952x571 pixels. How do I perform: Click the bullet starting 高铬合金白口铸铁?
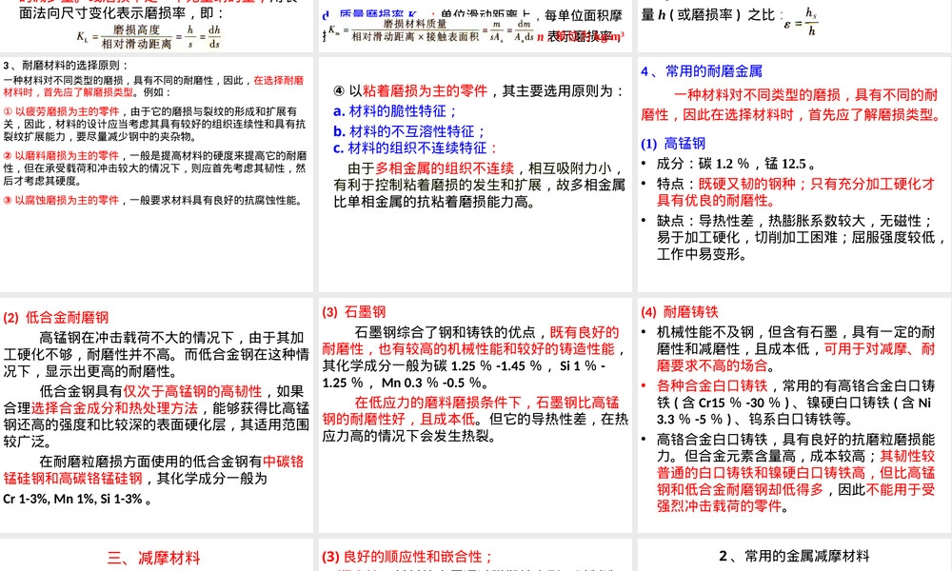(x=788, y=473)
